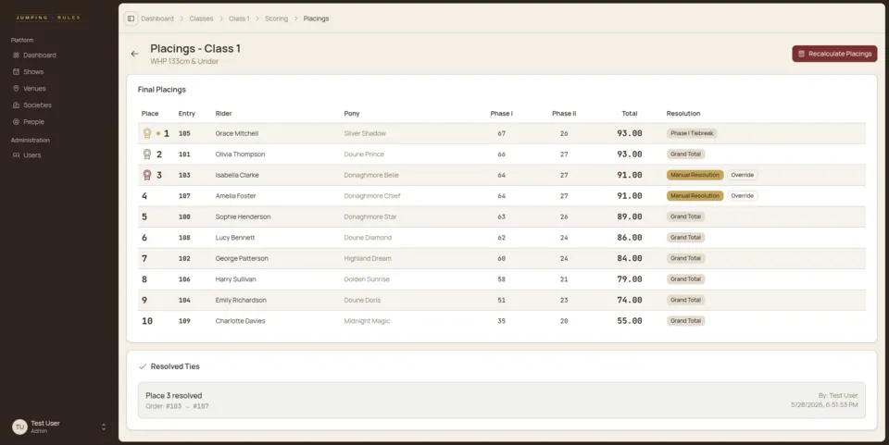Click the Societies building icon

16,105
